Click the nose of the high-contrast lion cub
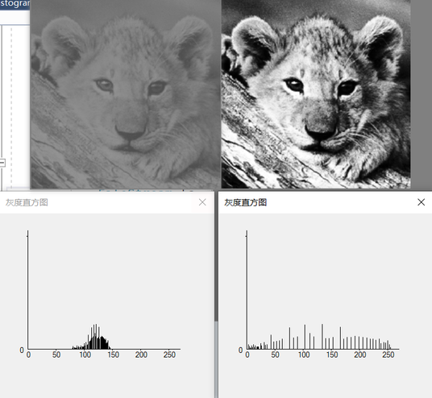432x398 pixels. (321, 131)
